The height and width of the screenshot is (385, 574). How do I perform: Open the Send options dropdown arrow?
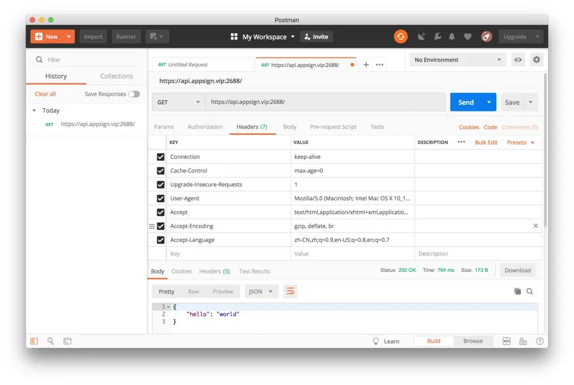coord(489,102)
